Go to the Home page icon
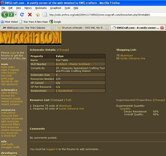 (38, 15)
